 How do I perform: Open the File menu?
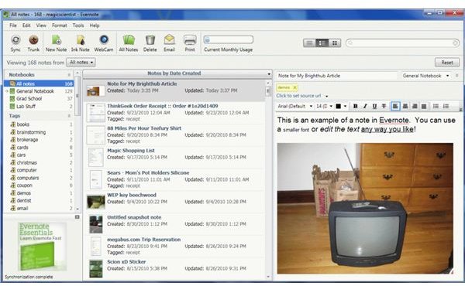coord(13,26)
